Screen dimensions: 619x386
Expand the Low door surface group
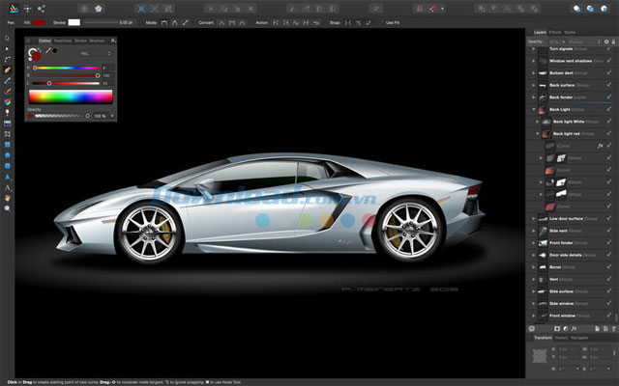(534, 219)
